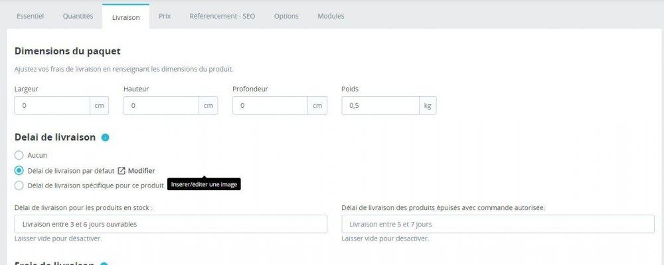Edit the out-of-stock delivery delay field
The height and width of the screenshot is (265, 664).
498,224
